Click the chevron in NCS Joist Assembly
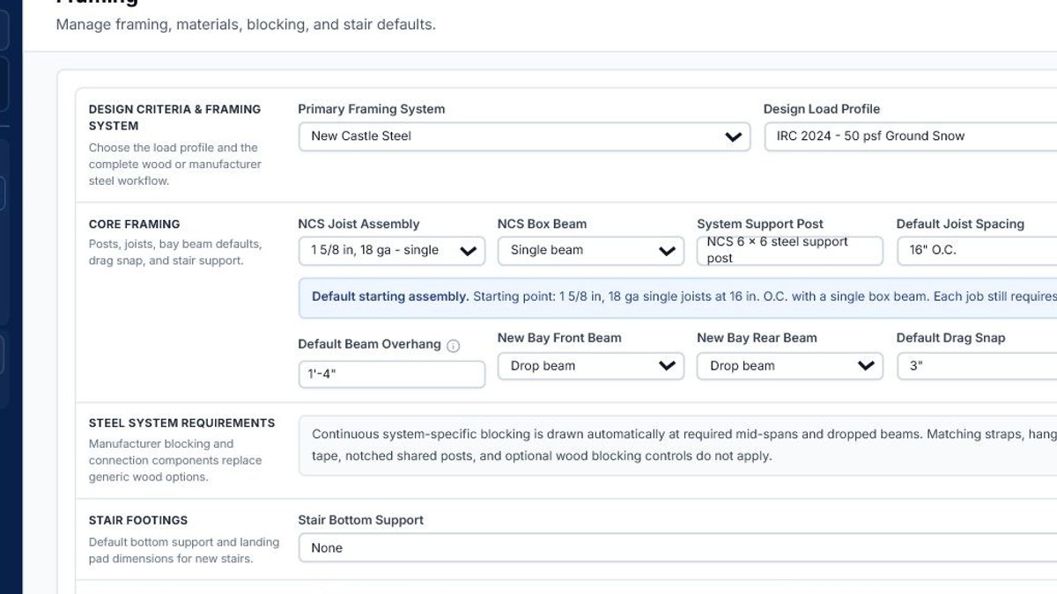Image resolution: width=1057 pixels, height=594 pixels. [468, 252]
